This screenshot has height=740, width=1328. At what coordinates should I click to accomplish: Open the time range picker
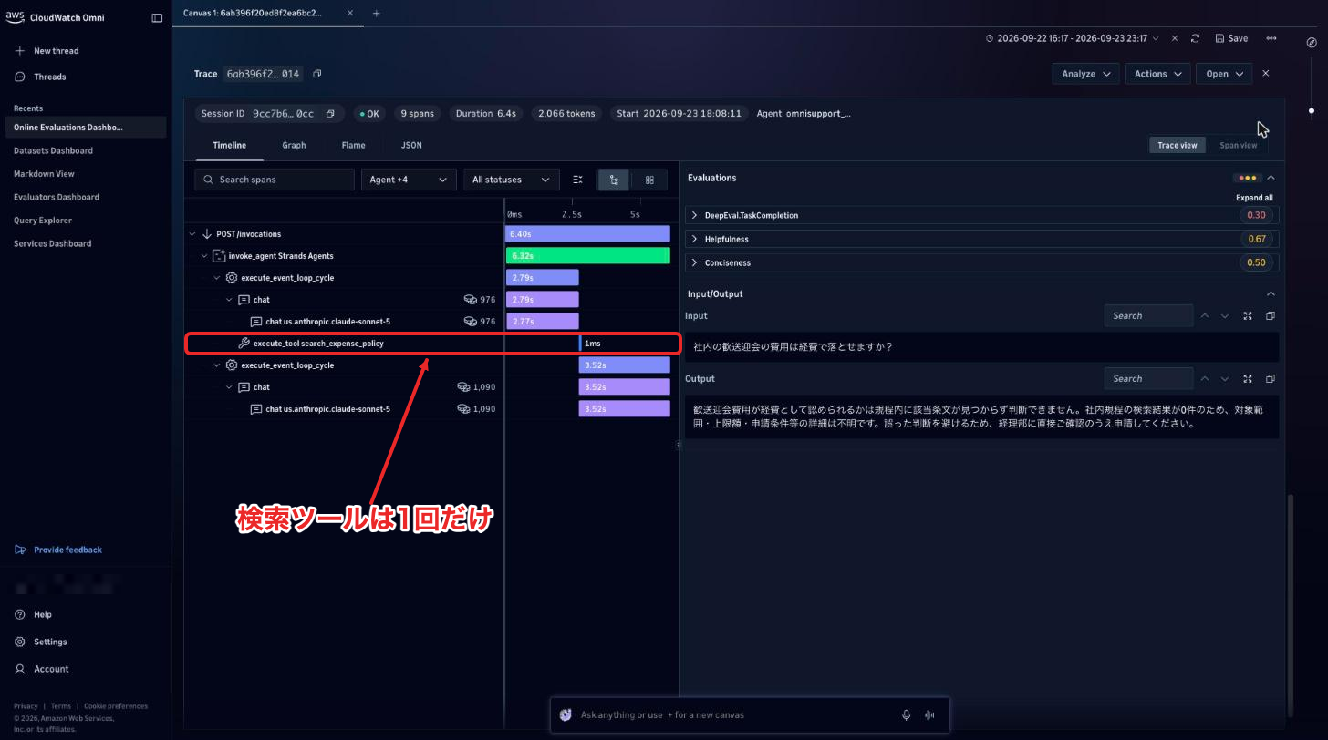pos(1073,38)
